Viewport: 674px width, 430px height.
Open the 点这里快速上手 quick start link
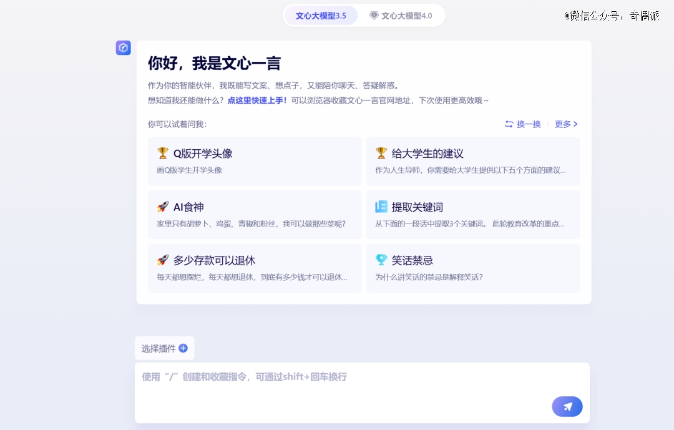[x=257, y=100]
